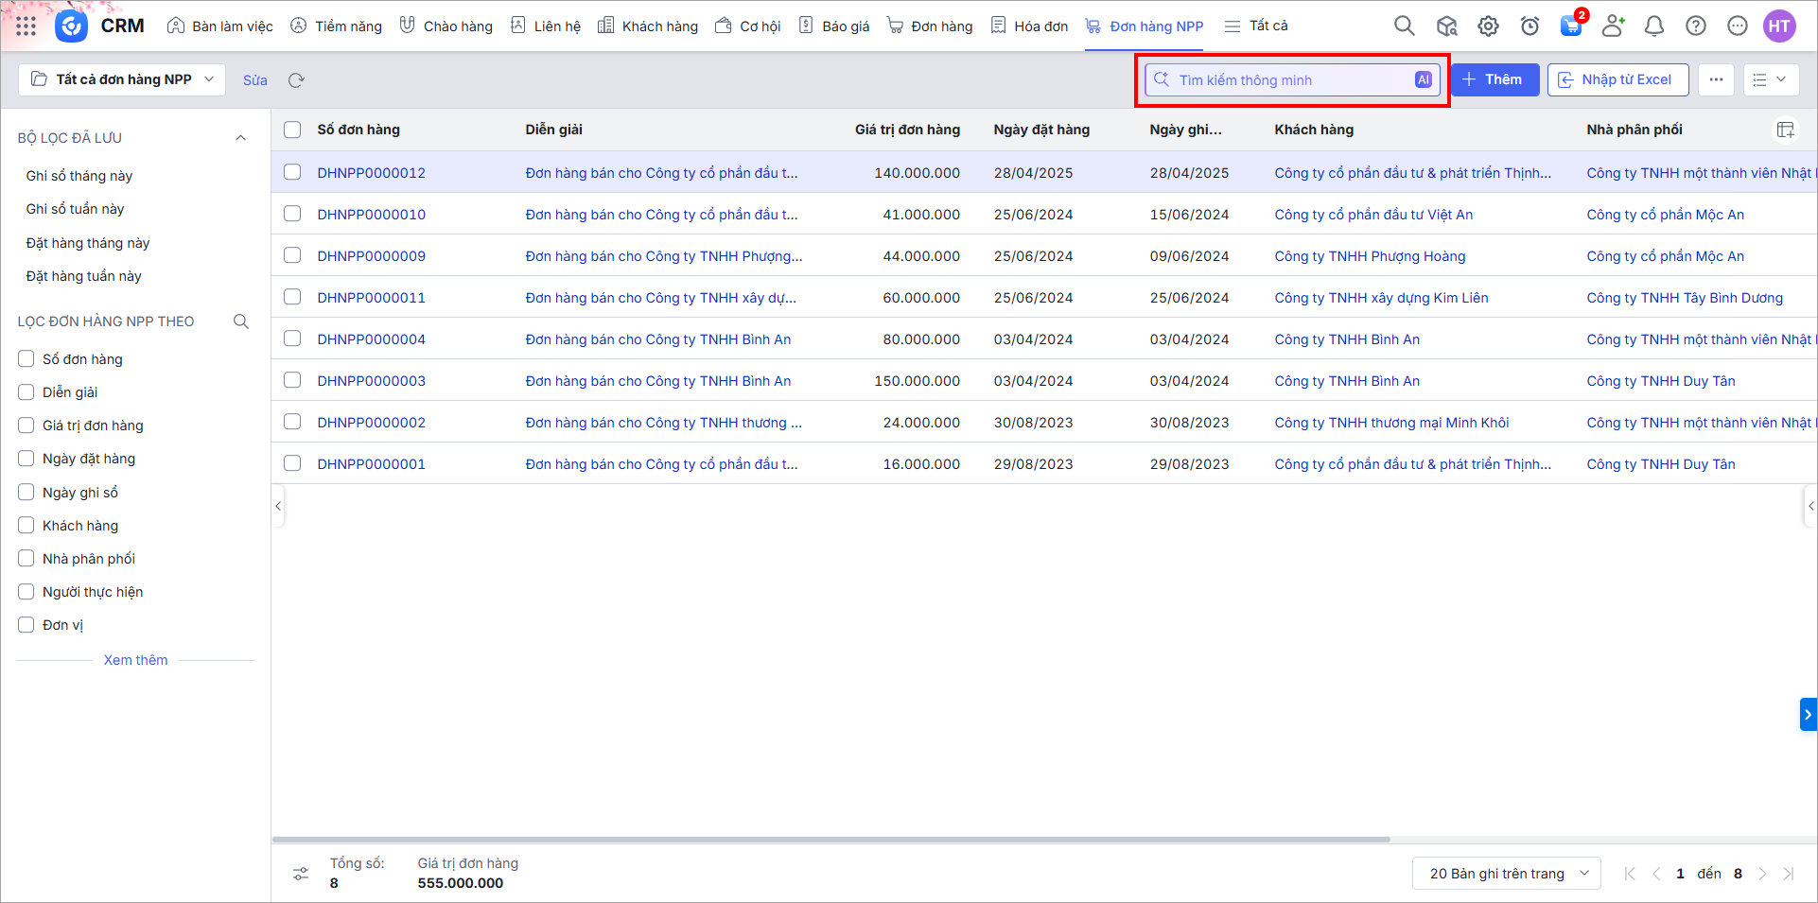Expand the Tất cả đơn hàng NPP dropdown
Screen dimensions: 1818x903
click(122, 79)
